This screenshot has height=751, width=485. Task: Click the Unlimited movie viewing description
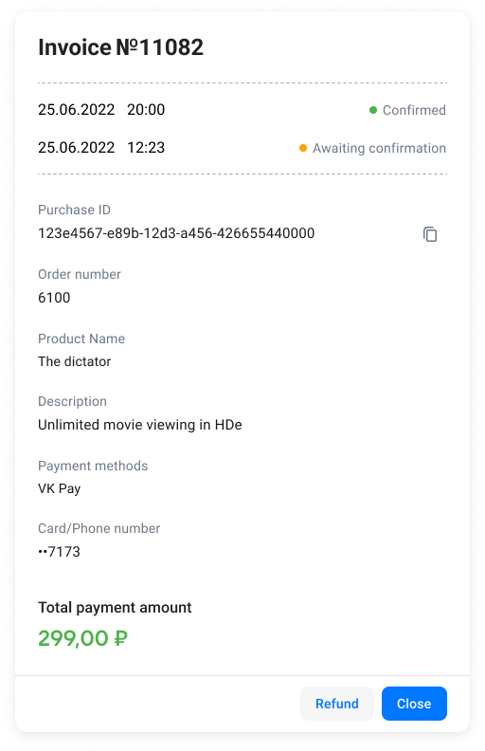pos(139,425)
